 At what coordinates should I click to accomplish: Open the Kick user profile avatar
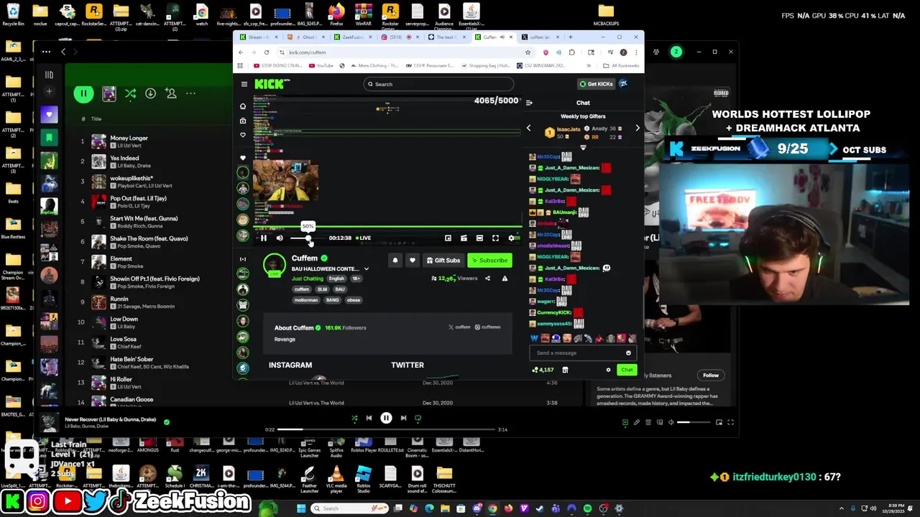pyautogui.click(x=623, y=84)
